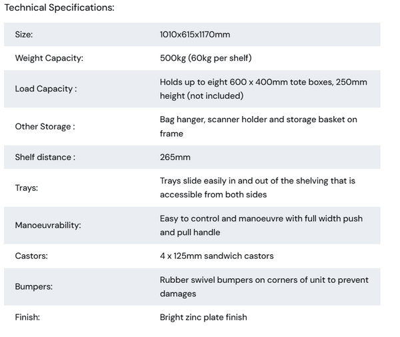Click the Load Capacity label
The image size is (400, 337).
click(45, 89)
